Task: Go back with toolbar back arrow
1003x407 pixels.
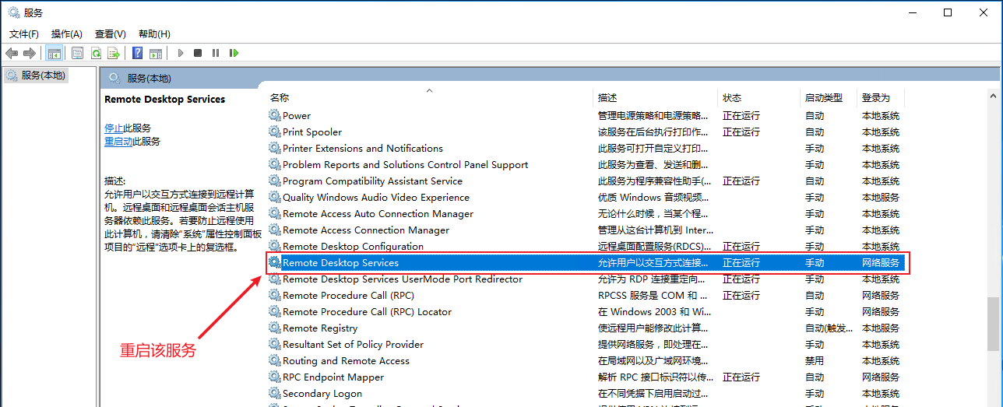Action: coord(12,53)
